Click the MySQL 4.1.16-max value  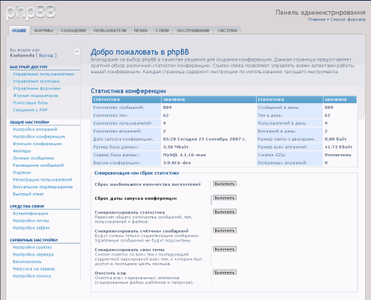(x=185, y=155)
